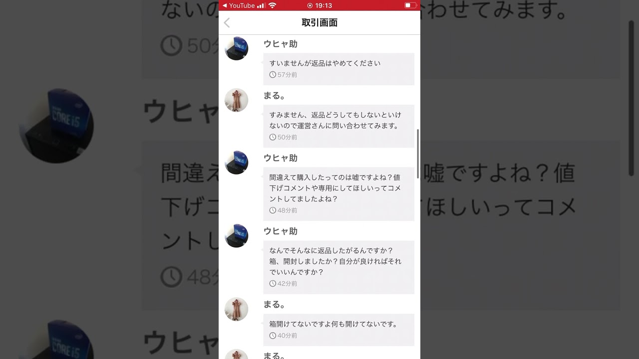Screen dimensions: 639x359
Task: Select the message 箱、開封しましたか
Action: (339, 267)
